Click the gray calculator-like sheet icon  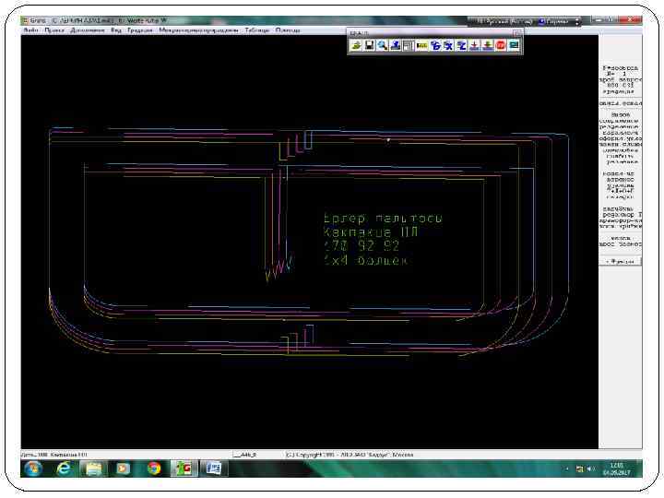409,45
